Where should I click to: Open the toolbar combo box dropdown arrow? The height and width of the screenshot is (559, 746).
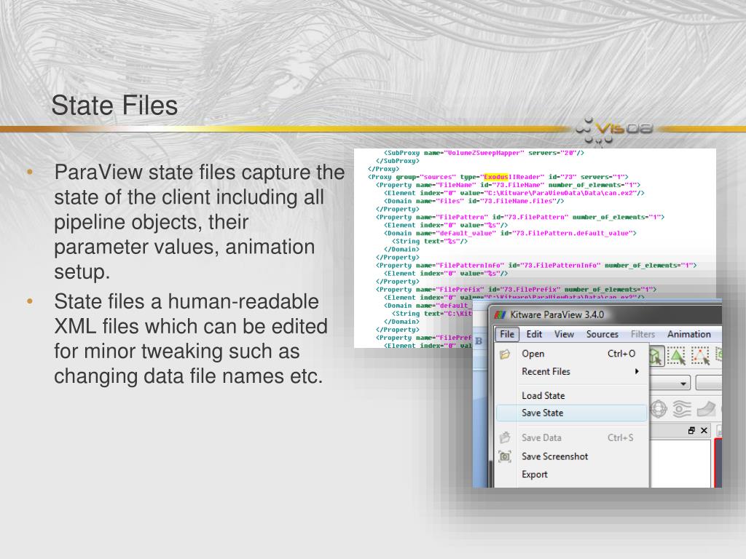[683, 384]
